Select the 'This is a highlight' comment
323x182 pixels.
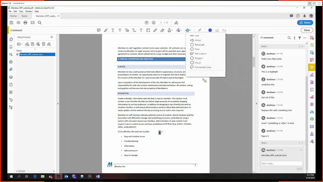click(x=282, y=69)
